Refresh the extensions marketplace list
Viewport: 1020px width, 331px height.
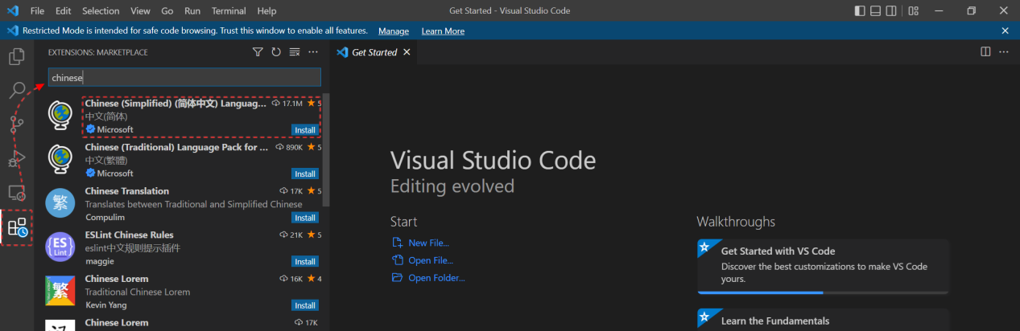pos(276,52)
